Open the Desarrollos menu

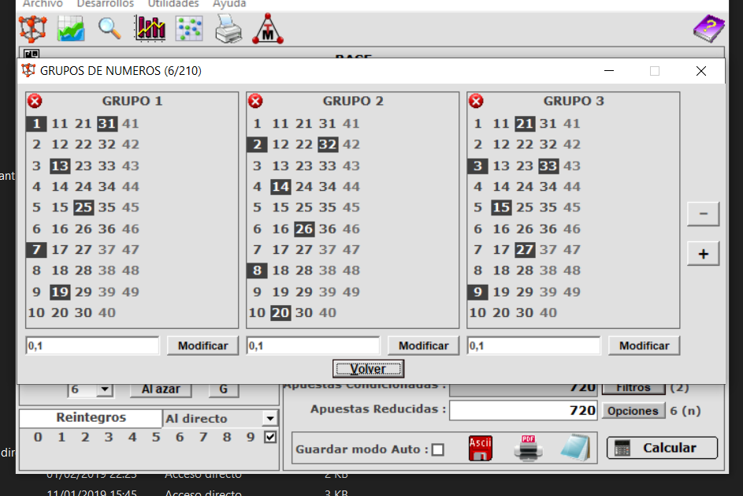pyautogui.click(x=106, y=4)
